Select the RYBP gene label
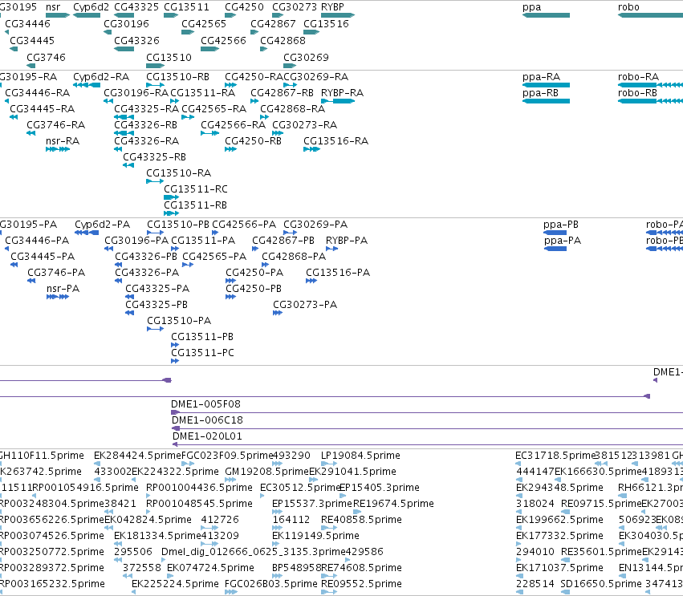 click(x=332, y=7)
